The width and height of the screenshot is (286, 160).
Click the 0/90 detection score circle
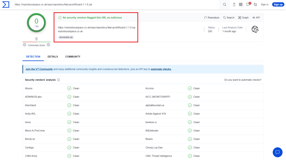(36, 23)
